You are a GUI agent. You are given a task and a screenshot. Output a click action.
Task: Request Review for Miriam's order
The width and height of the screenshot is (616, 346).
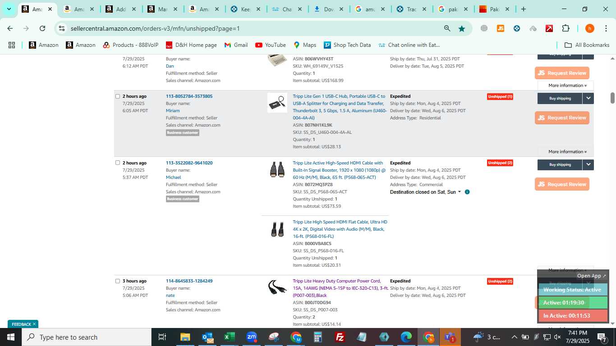(x=562, y=118)
